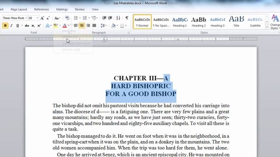Expand the Bullets library dropdown arrow
The height and width of the screenshot is (157, 280).
80,18
